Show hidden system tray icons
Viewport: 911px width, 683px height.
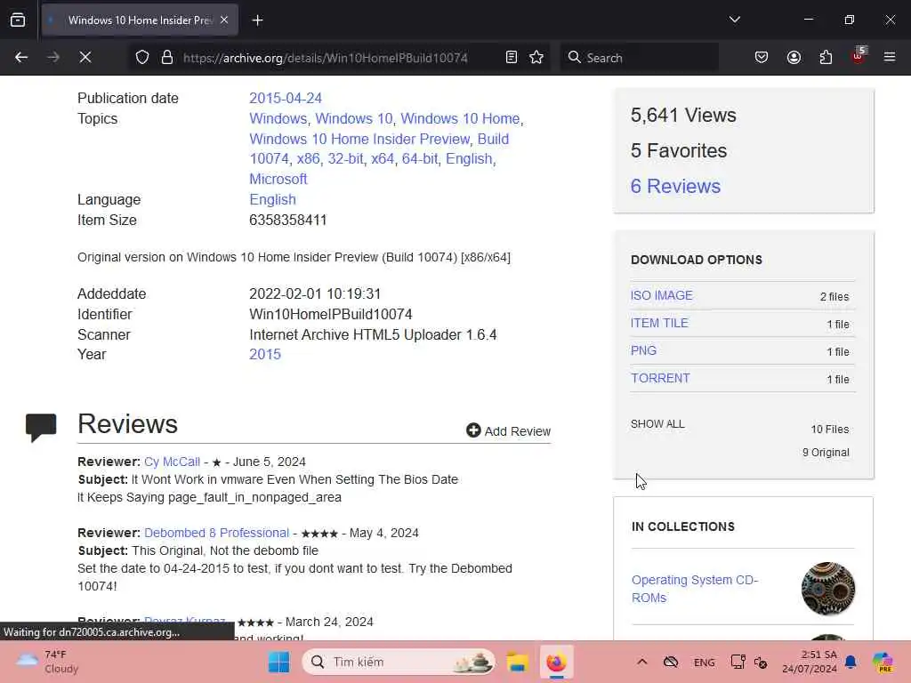point(642,662)
